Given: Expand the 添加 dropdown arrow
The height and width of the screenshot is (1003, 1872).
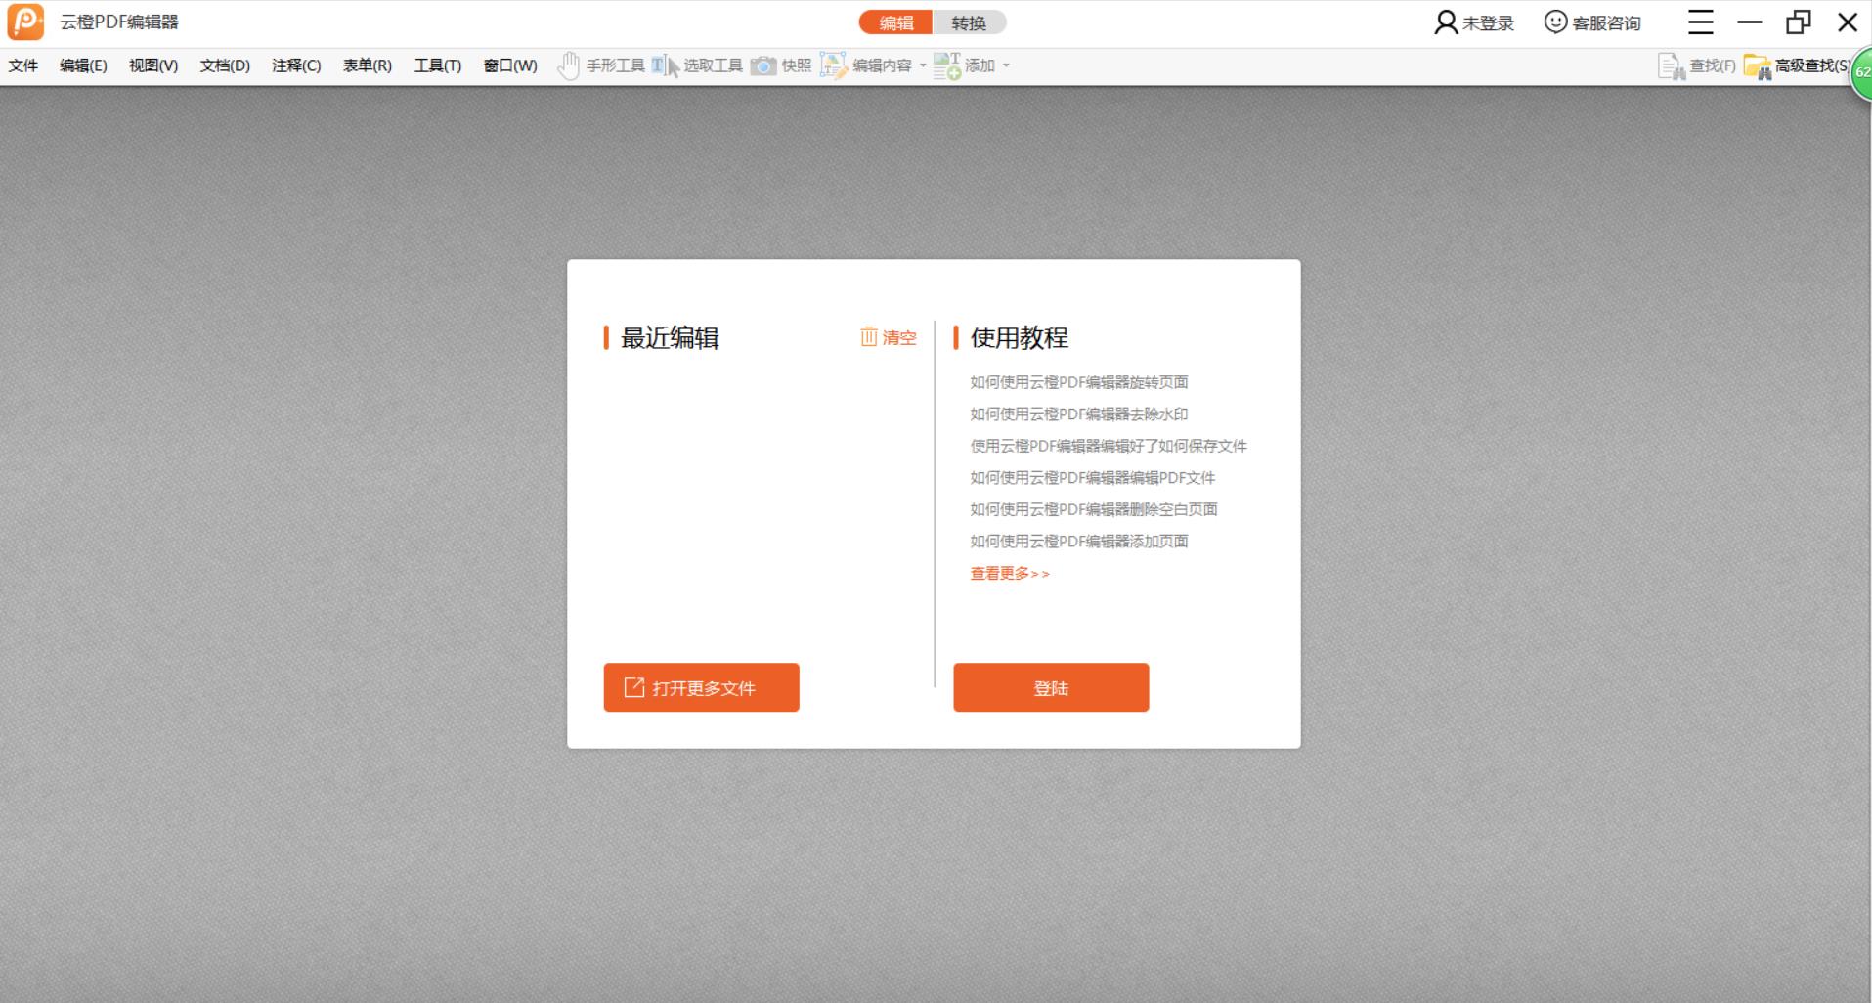Looking at the screenshot, I should pos(1006,65).
